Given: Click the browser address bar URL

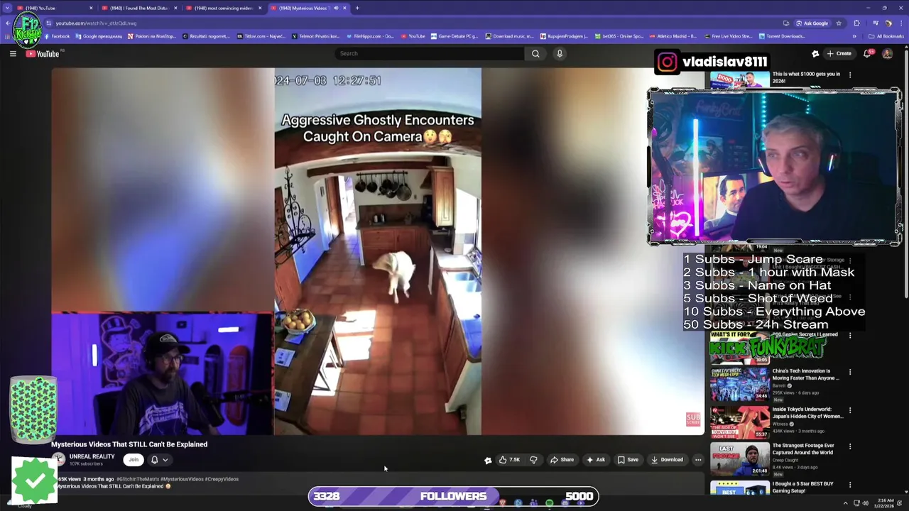Looking at the screenshot, I should click(96, 23).
